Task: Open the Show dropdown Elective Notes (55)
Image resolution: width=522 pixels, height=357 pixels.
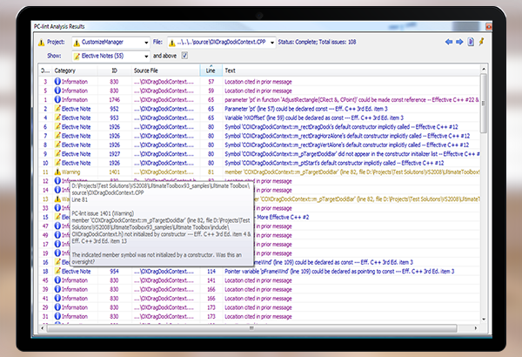Action: (x=110, y=56)
